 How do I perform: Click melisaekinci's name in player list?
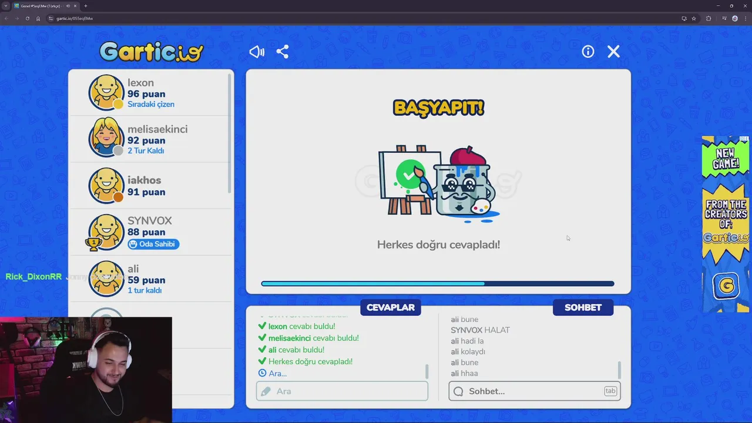(157, 129)
